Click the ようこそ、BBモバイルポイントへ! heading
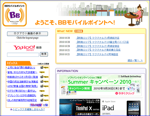This screenshot has width=150, height=116. [75, 23]
